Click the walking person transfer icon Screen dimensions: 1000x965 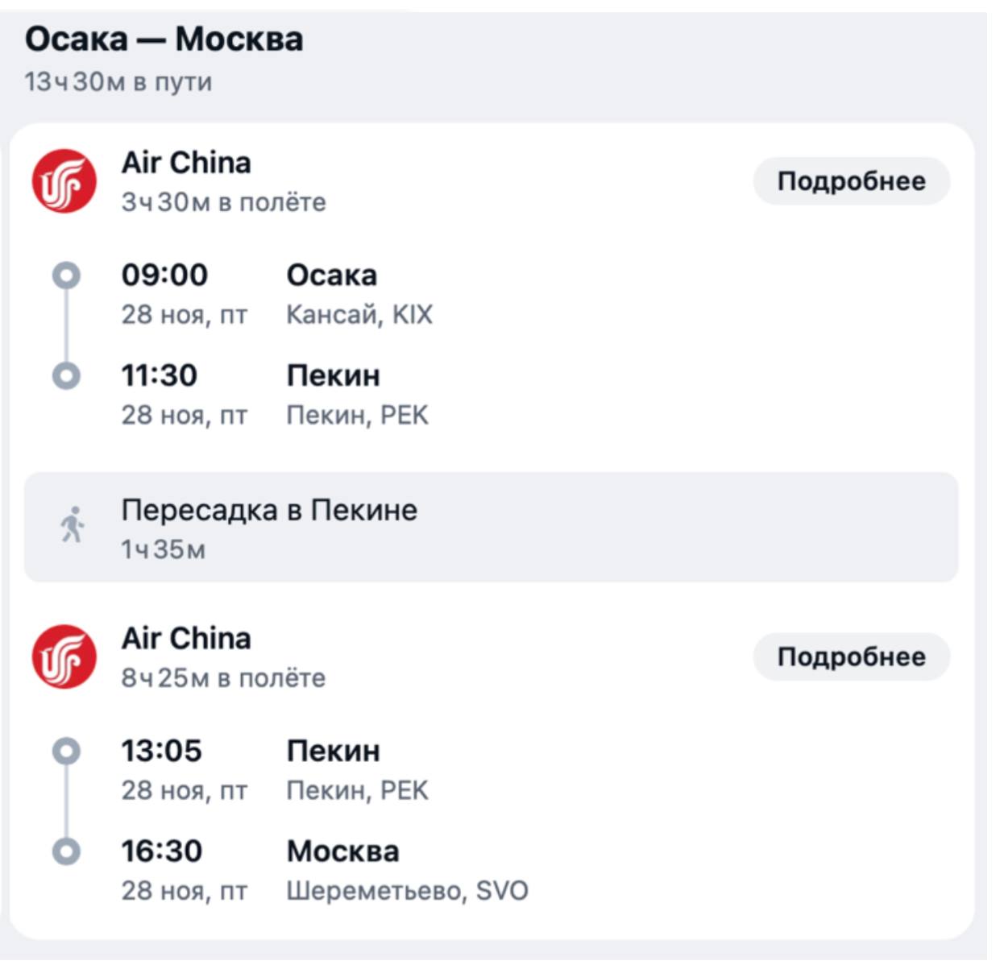pos(73,525)
